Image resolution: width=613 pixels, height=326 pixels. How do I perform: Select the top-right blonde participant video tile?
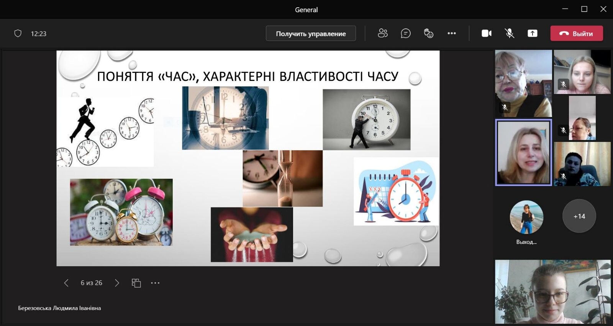click(x=582, y=72)
